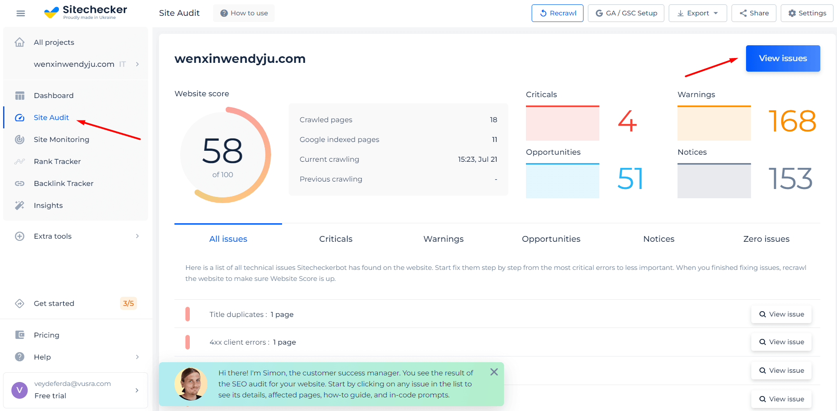
Task: Click the Crawled pages row
Action: (x=399, y=120)
